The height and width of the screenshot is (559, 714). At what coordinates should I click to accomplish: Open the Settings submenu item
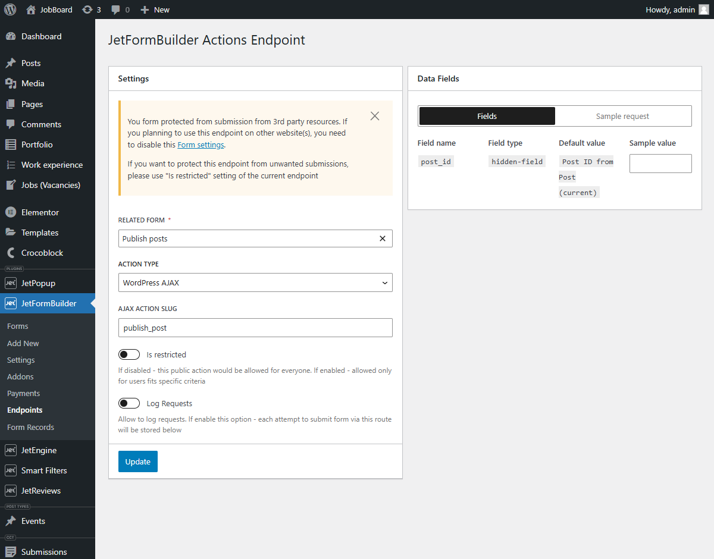(21, 360)
